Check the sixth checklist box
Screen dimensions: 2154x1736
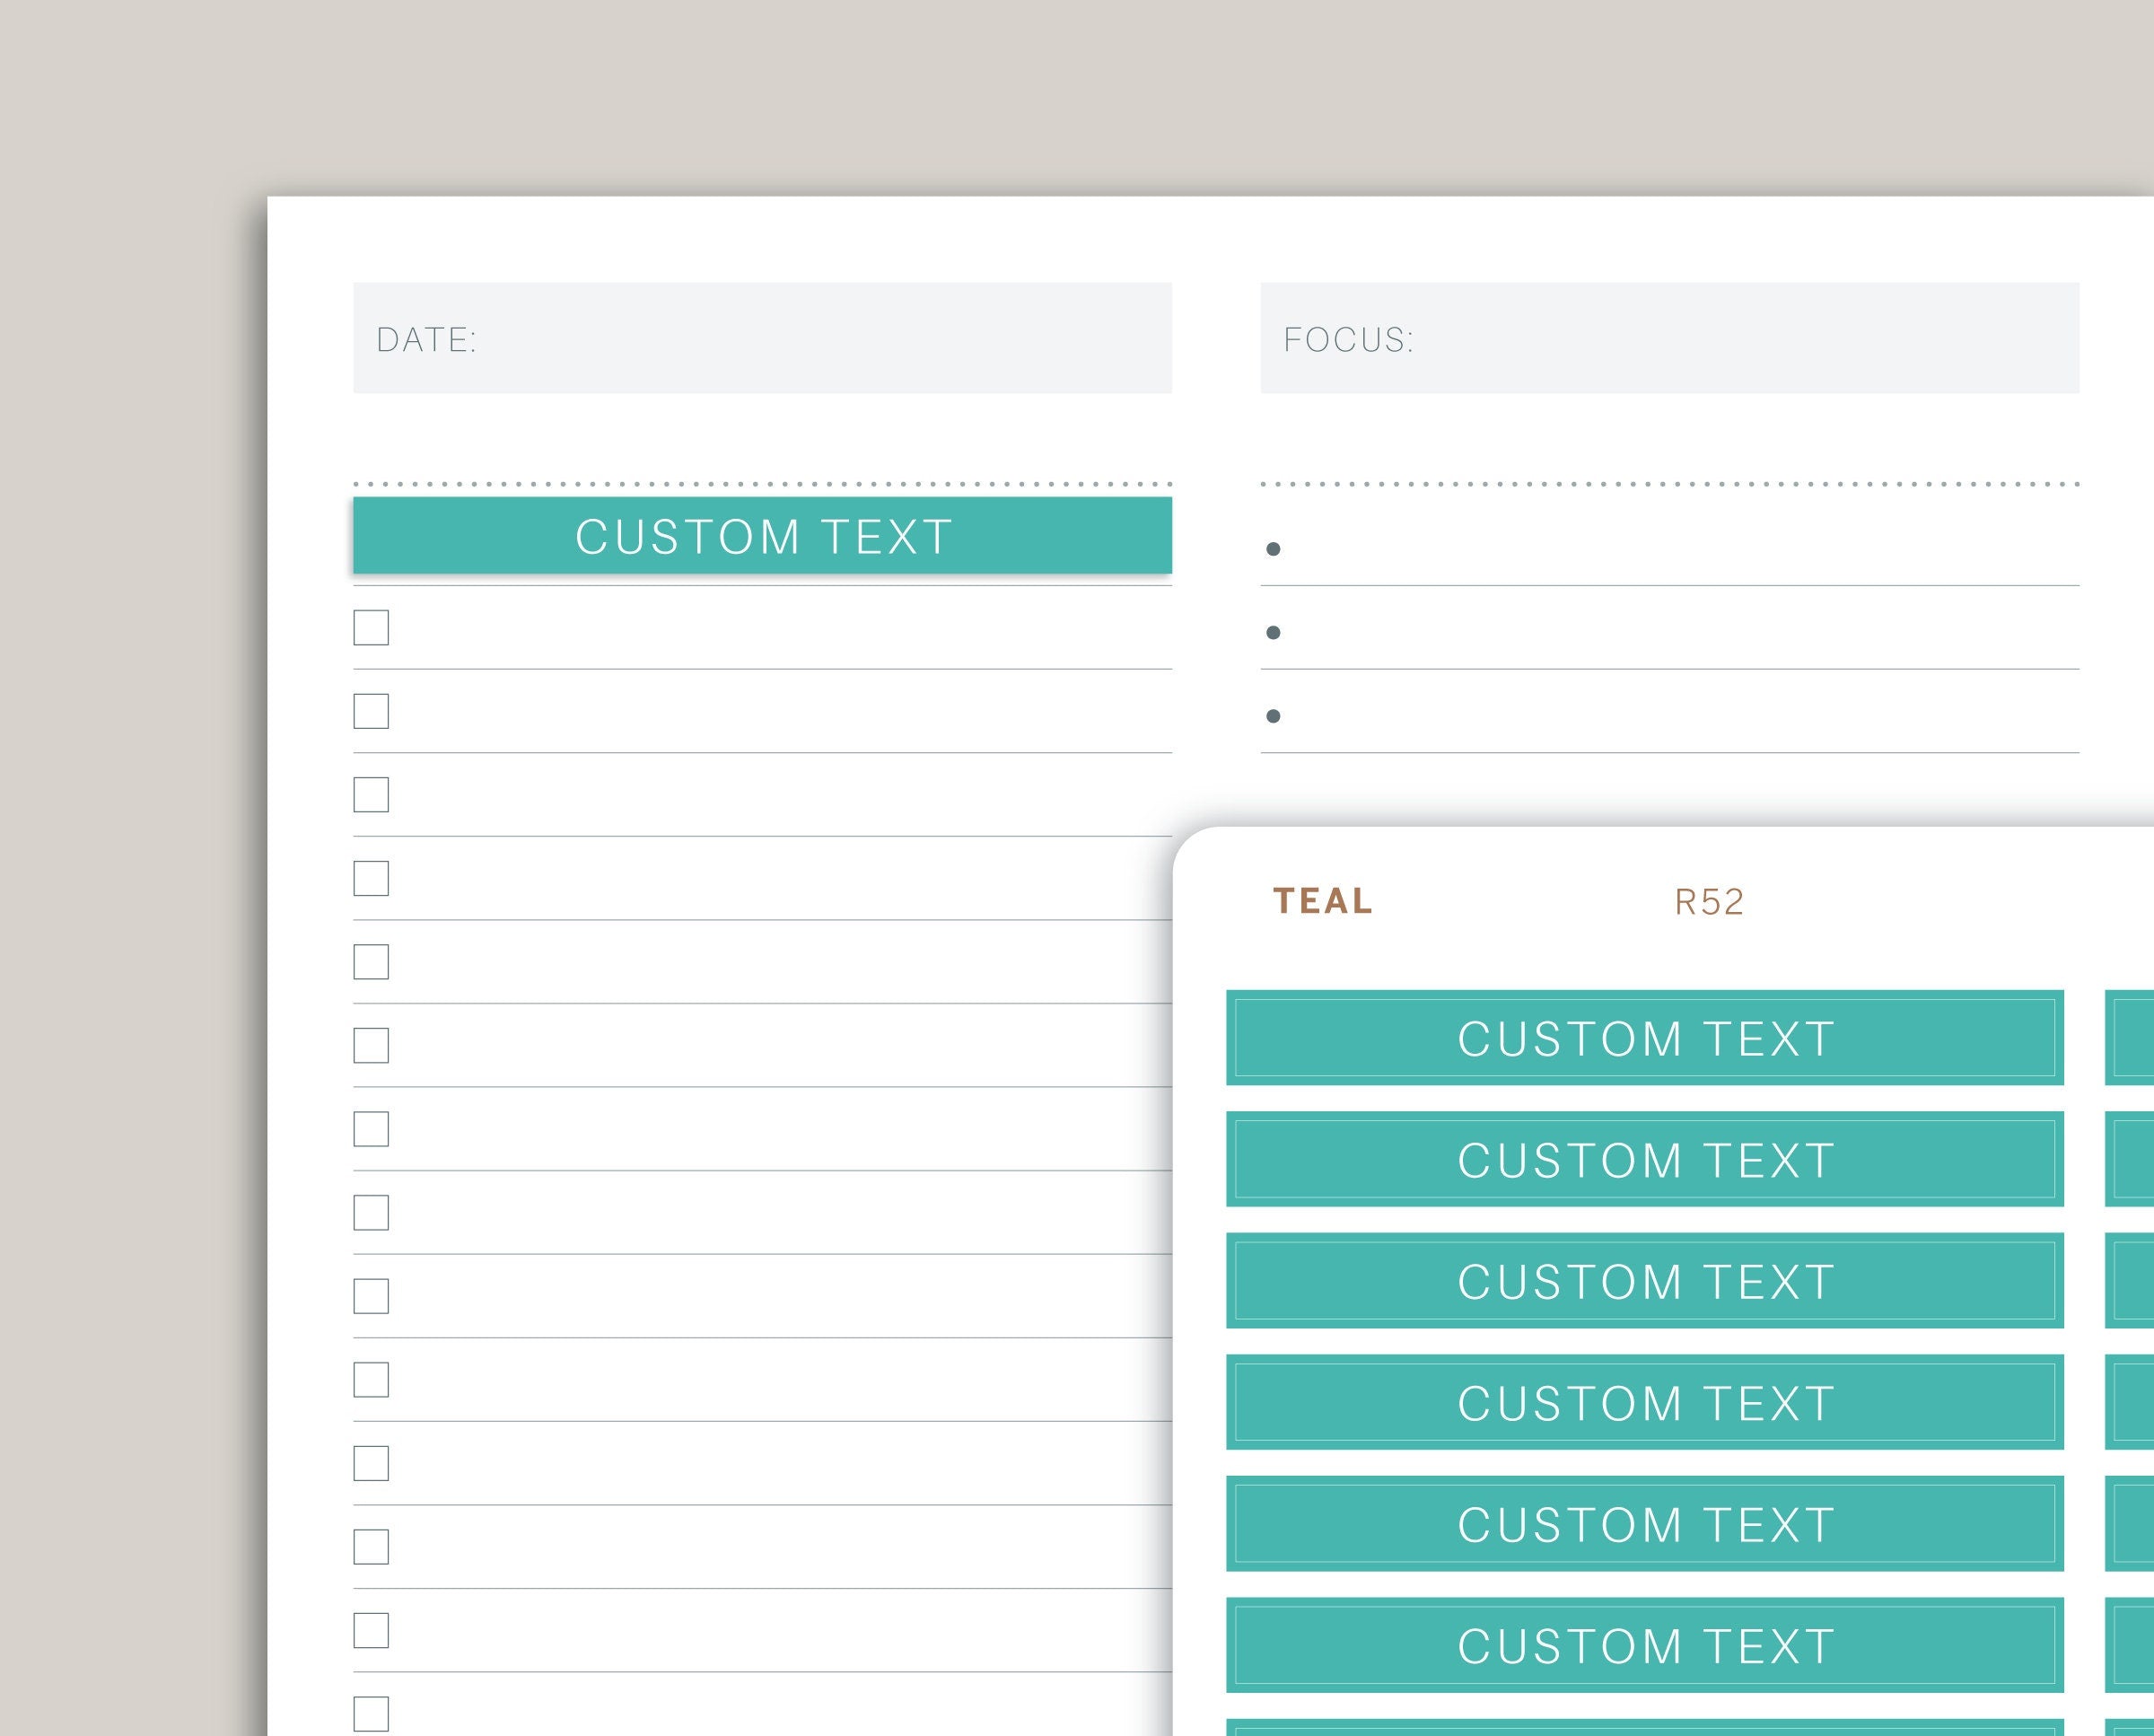[x=371, y=1046]
